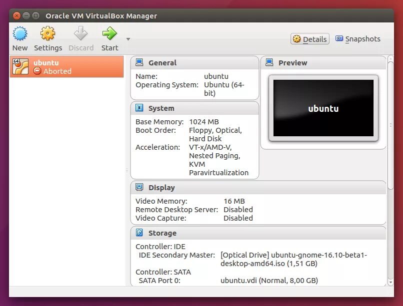The width and height of the screenshot is (403, 306).
Task: Click the Snapshots camera icon
Action: (x=339, y=38)
